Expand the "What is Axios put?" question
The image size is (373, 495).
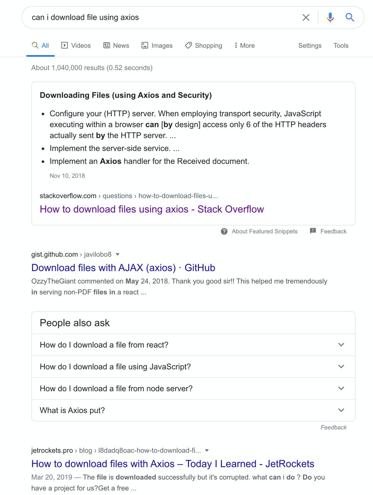341,410
